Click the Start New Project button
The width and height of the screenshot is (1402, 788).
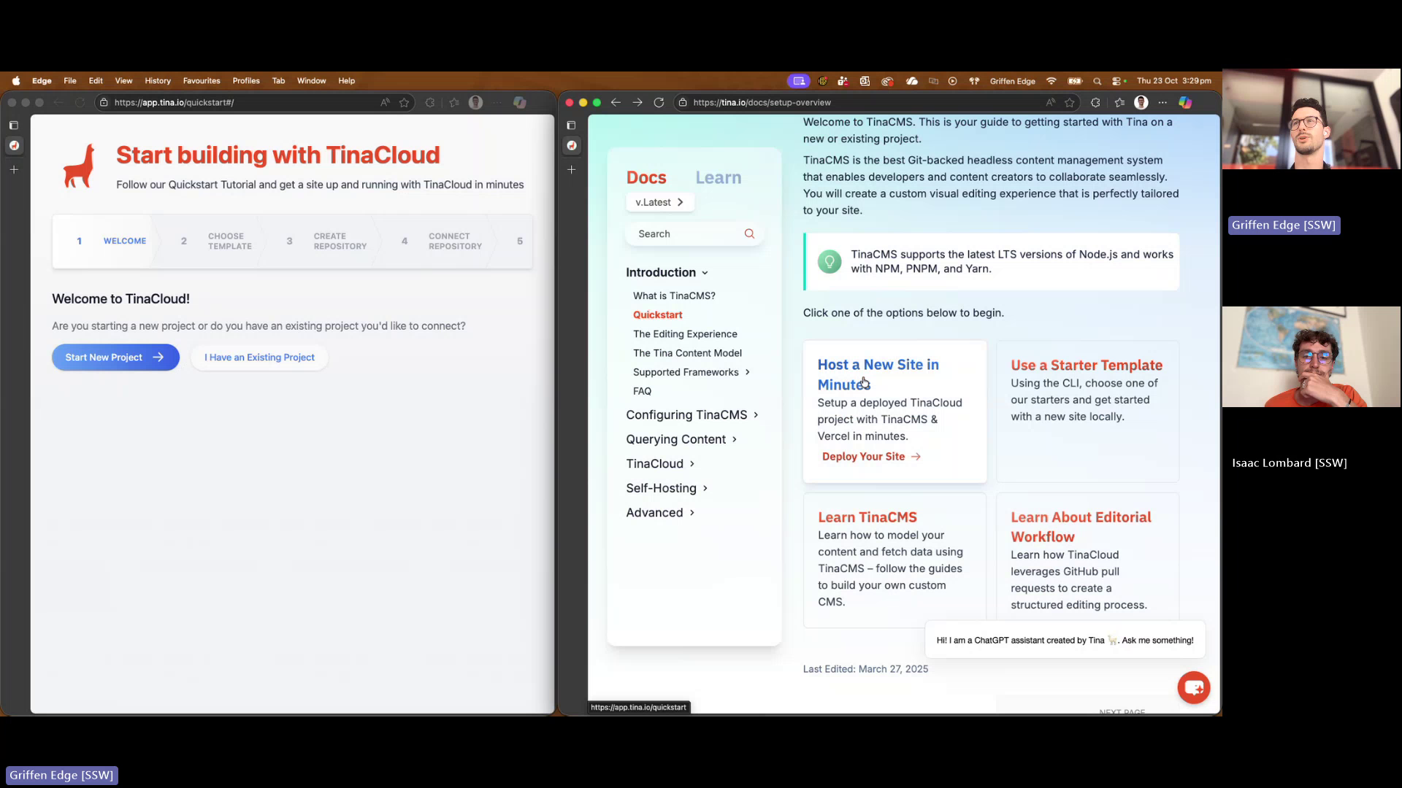click(x=115, y=357)
